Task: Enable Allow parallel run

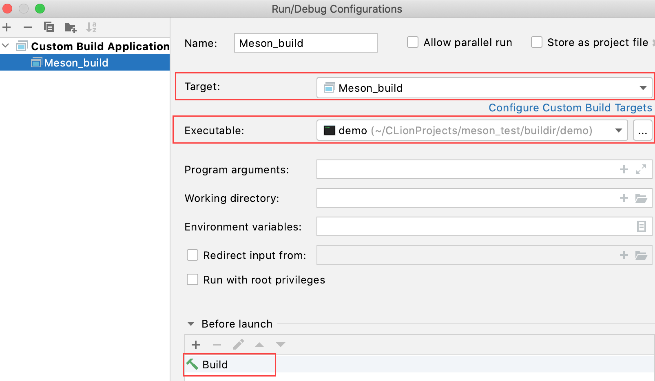Action: (x=413, y=42)
